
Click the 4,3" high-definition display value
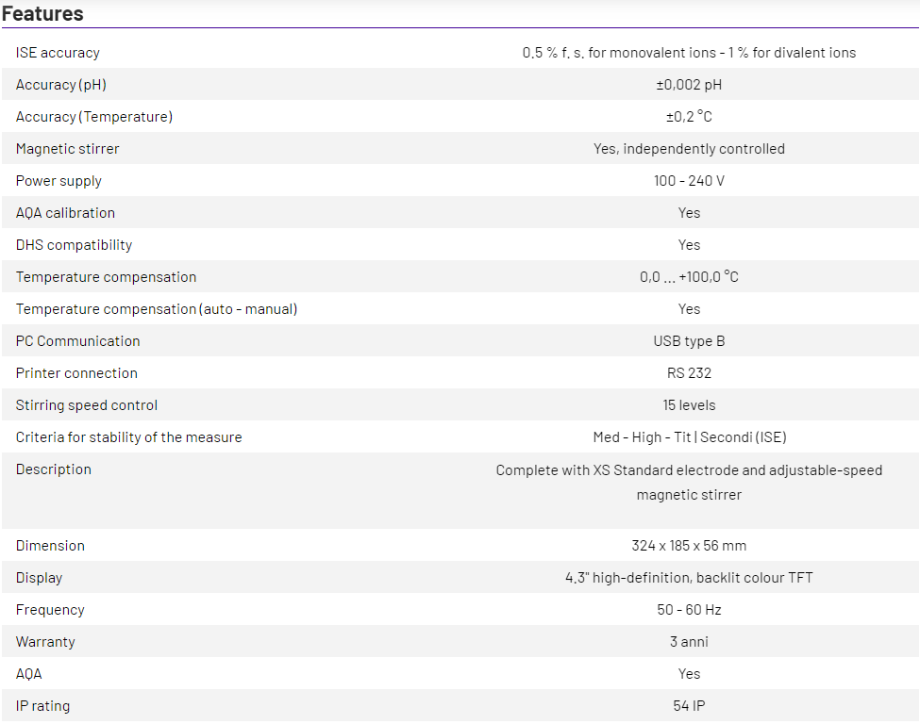tap(689, 578)
